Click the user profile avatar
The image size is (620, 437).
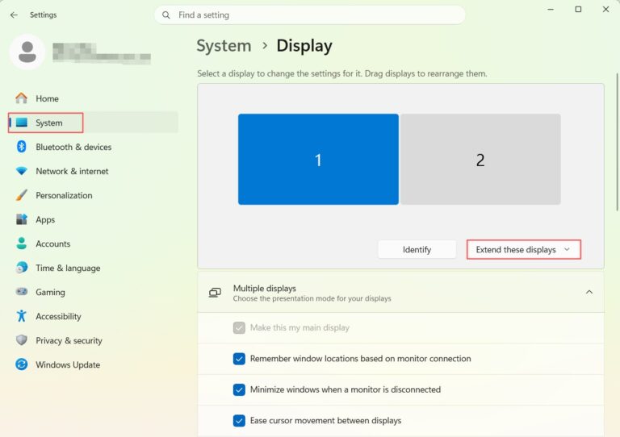pyautogui.click(x=27, y=52)
